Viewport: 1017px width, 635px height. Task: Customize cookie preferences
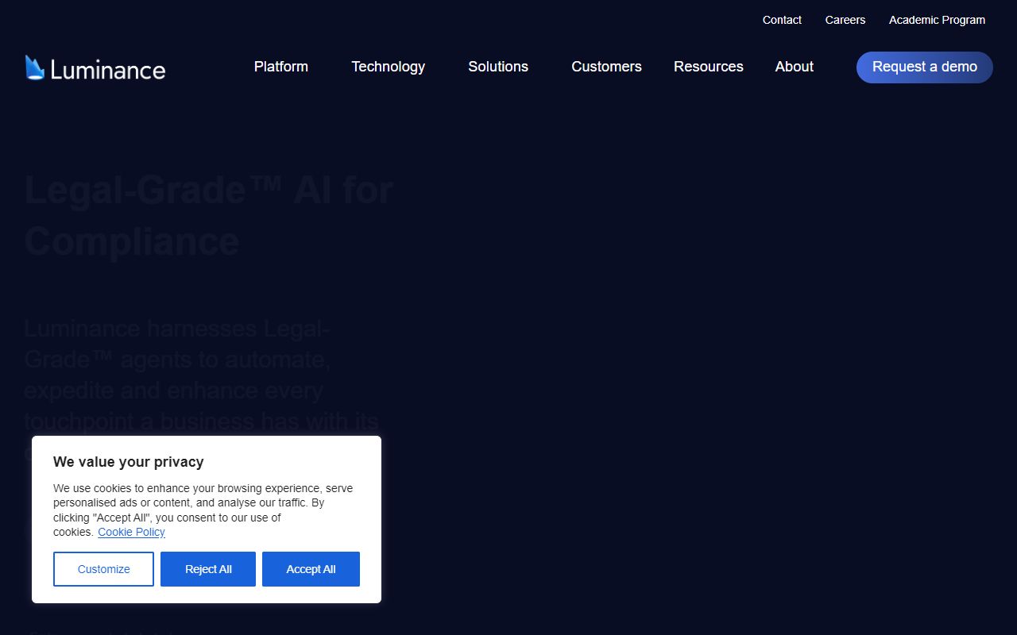point(103,568)
